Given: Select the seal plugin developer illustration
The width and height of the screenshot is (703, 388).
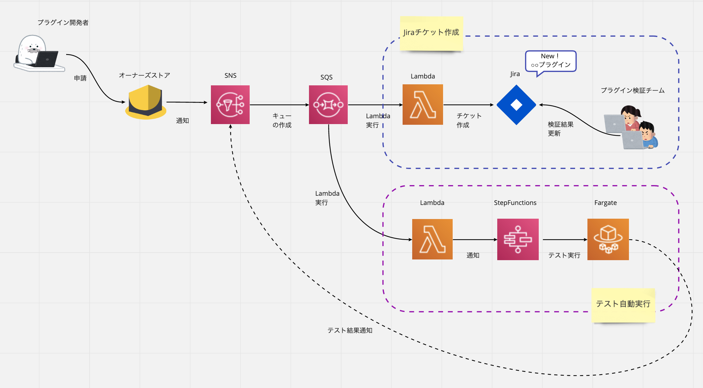Looking at the screenshot, I should click(x=39, y=53).
